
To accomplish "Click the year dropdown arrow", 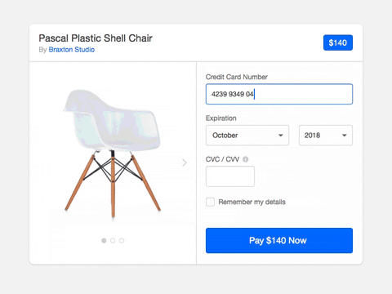I will coord(345,136).
